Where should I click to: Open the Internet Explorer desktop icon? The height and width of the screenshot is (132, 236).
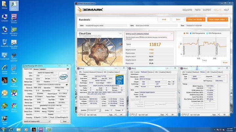[x=5, y=69]
